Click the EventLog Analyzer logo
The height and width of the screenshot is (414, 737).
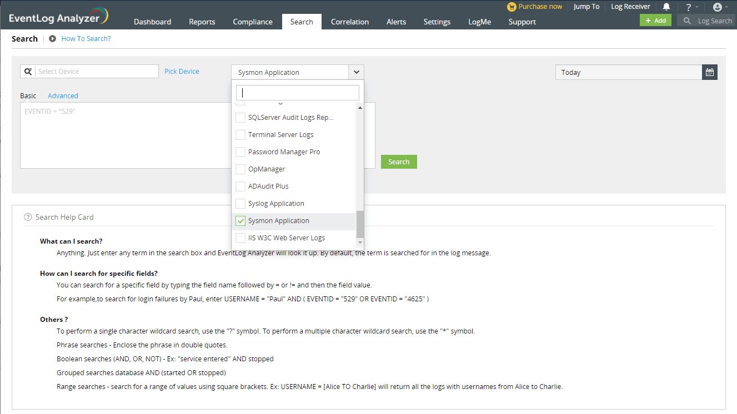point(58,17)
